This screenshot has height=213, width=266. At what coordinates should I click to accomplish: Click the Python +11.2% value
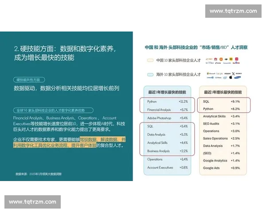183,102
